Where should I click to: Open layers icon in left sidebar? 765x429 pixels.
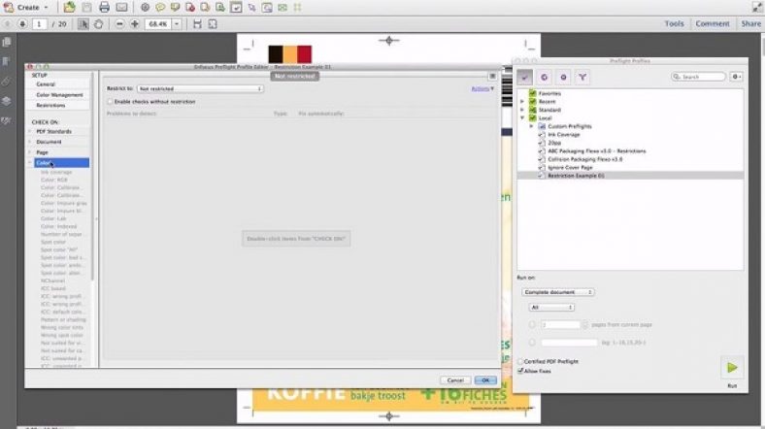[7, 101]
